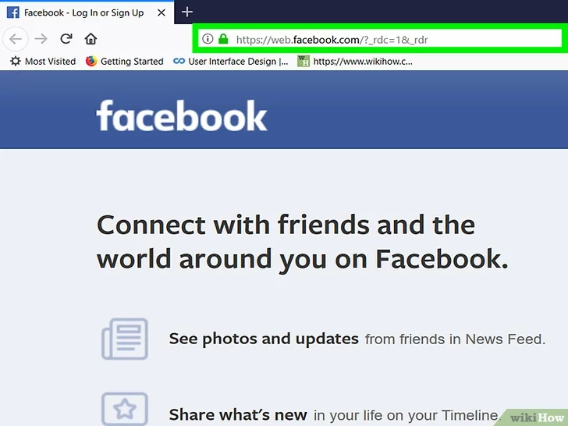Click the "See photos and updates" text
This screenshot has width=568, height=426.
[264, 339]
